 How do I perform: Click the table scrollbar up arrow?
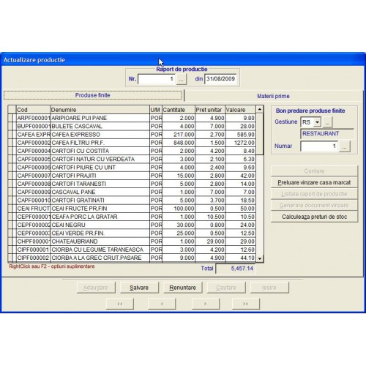click(x=260, y=109)
